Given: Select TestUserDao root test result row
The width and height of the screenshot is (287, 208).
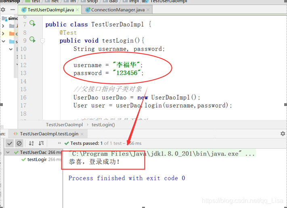Looking at the screenshot, I should coord(34,152).
